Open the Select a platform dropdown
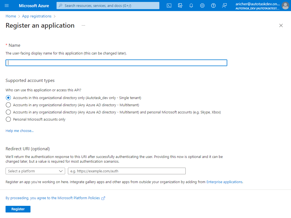The width and height of the screenshot is (291, 218). tap(35, 171)
